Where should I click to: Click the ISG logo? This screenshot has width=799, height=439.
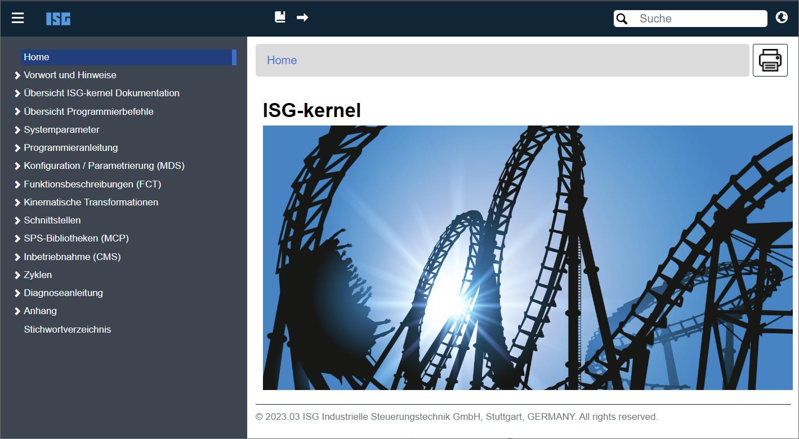(58, 19)
